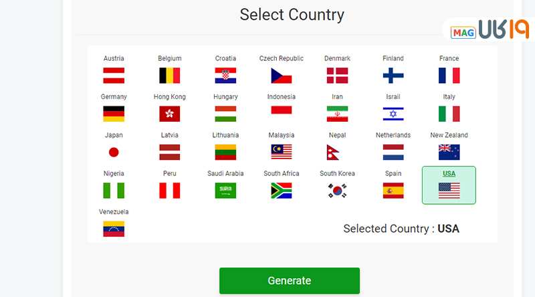Choose the Belgium flag
The width and height of the screenshot is (535, 297).
tap(169, 76)
